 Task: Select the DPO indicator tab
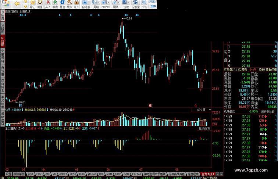point(72,174)
